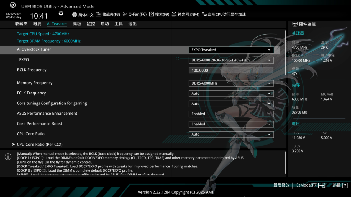Open the Q-Fan control fan icon
Image resolution: width=351 pixels, height=197 pixels.
click(125, 14)
